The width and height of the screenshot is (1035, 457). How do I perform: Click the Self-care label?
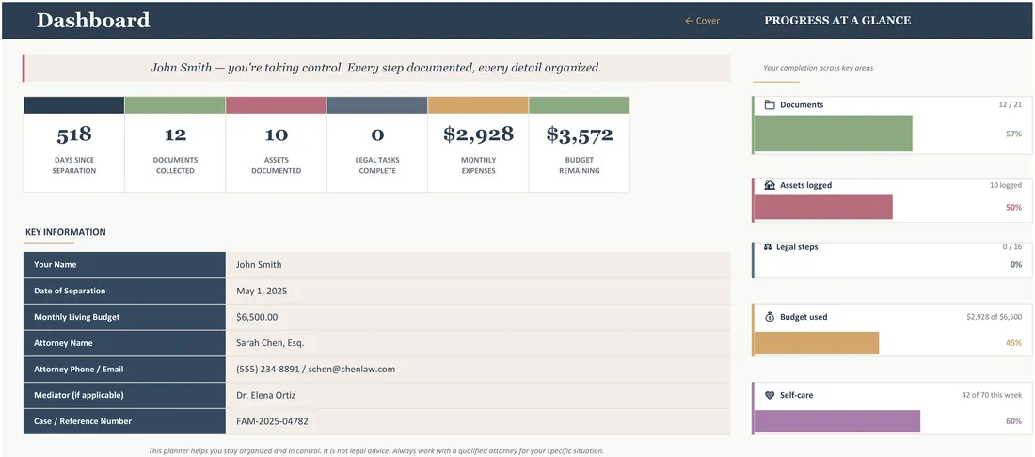pyautogui.click(x=797, y=395)
